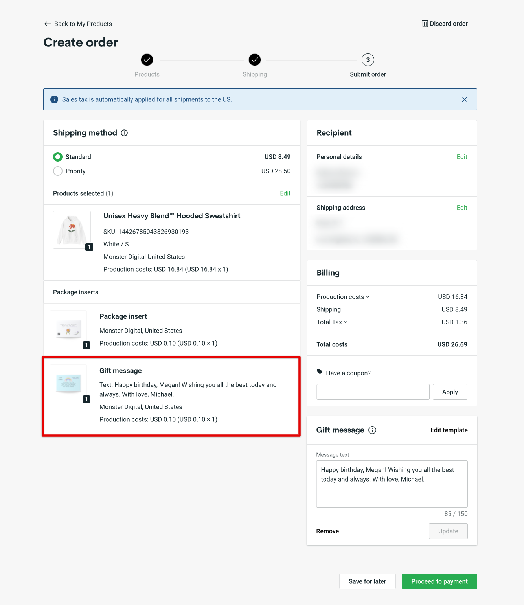Edit the shipping address

tap(462, 208)
